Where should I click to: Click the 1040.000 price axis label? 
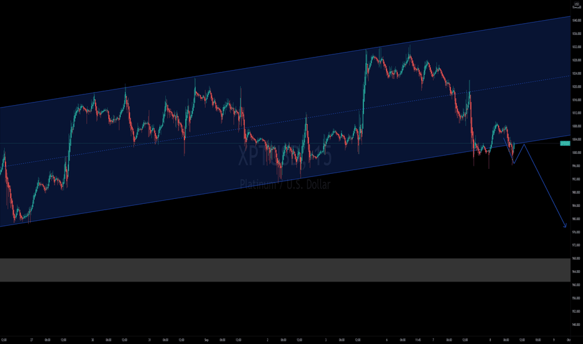pos(577,21)
